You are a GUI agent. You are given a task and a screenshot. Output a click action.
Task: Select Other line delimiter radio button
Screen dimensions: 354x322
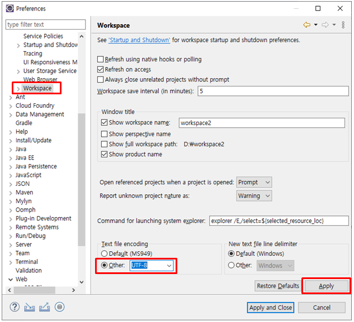[231, 265]
